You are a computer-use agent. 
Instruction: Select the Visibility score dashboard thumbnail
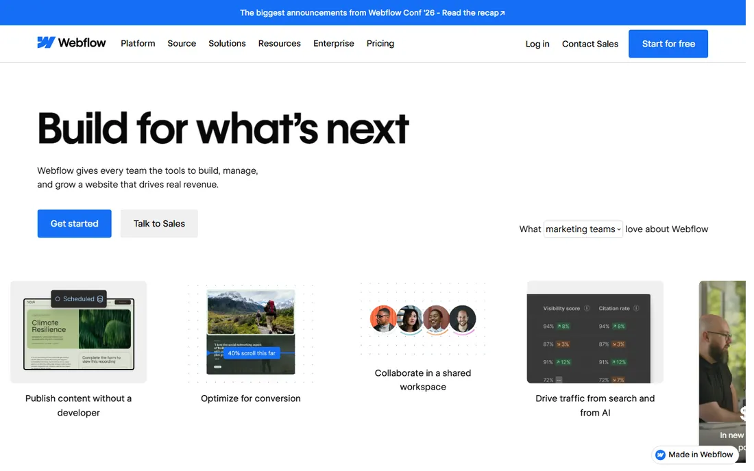click(595, 332)
